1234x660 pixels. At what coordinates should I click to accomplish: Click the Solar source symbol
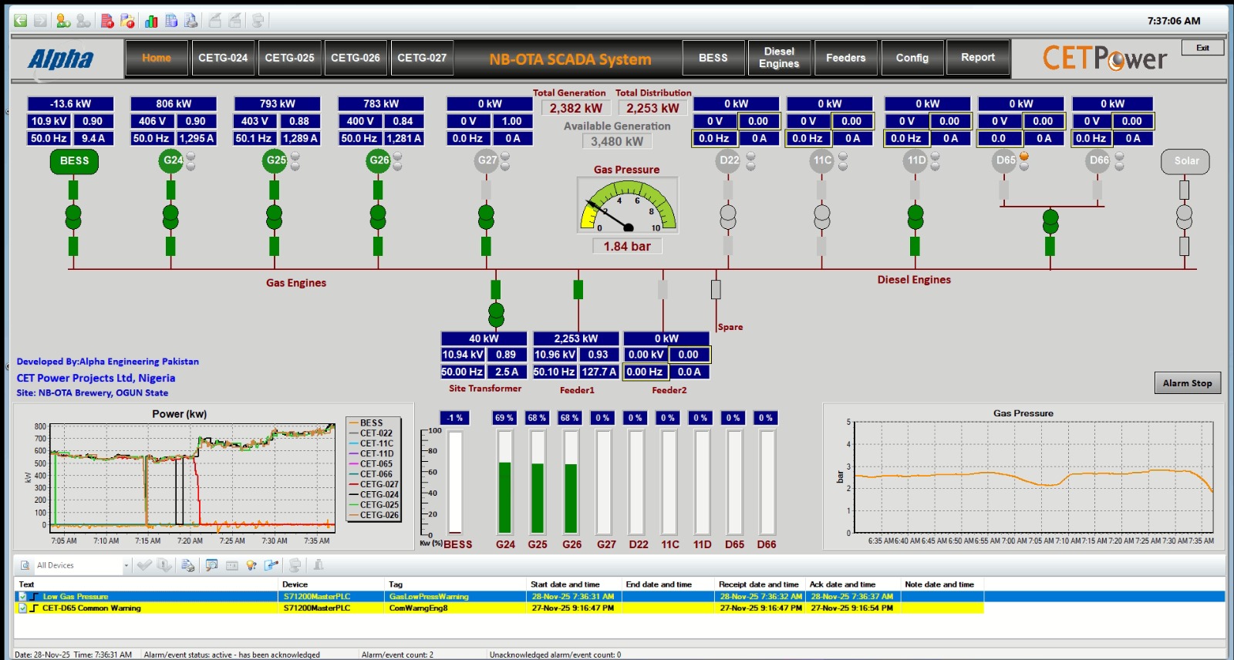1185,161
